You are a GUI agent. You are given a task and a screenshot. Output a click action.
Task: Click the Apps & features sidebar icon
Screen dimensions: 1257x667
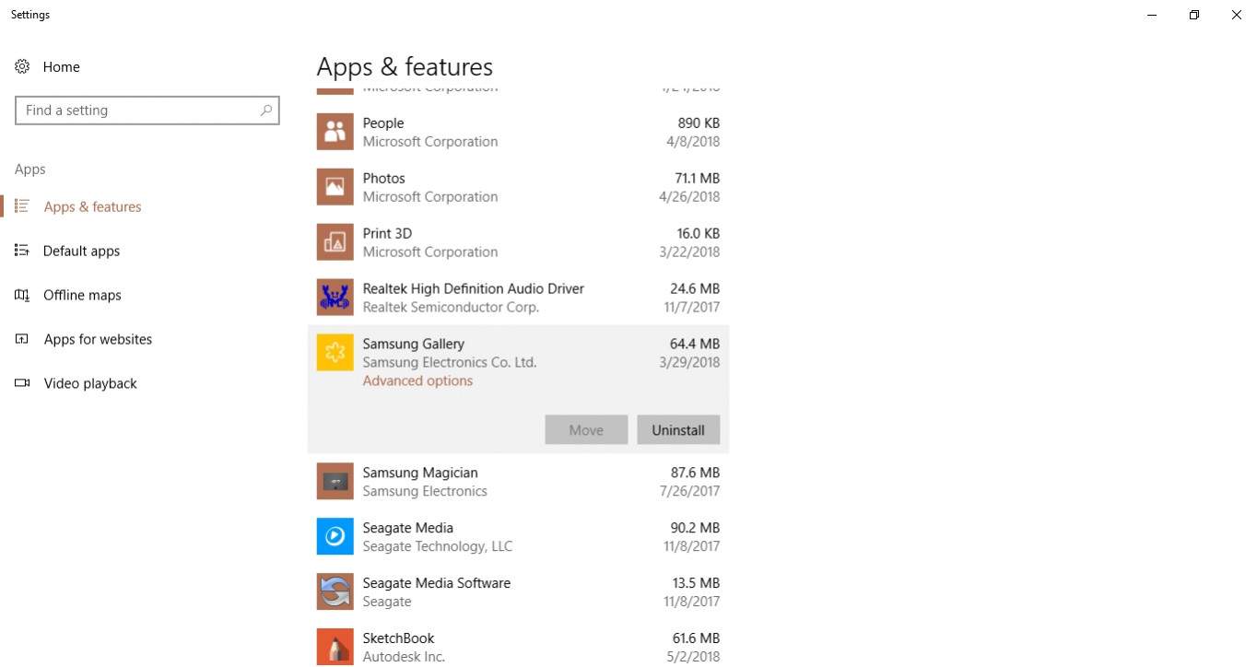pyautogui.click(x=22, y=206)
